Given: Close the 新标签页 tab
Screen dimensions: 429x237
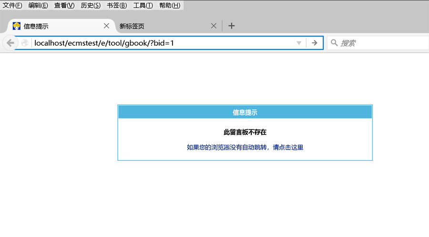Looking at the screenshot, I should tap(214, 26).
